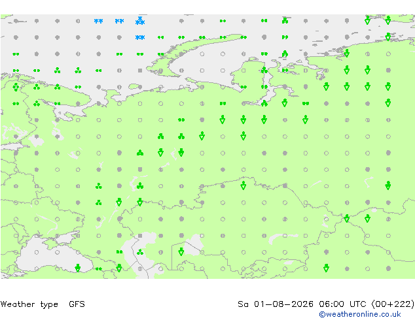The image size is (415, 320).
Task: Click the "Weather type" caption text
Action: point(29,304)
